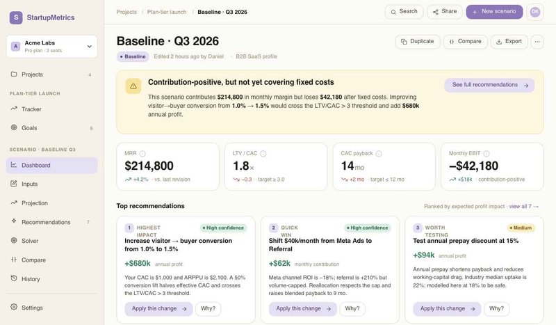This screenshot has width=556, height=325.
Task: Apply the annual prepay discount change
Action: click(x=447, y=309)
